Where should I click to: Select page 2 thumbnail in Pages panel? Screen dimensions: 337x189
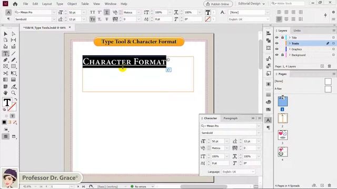pos(283,118)
